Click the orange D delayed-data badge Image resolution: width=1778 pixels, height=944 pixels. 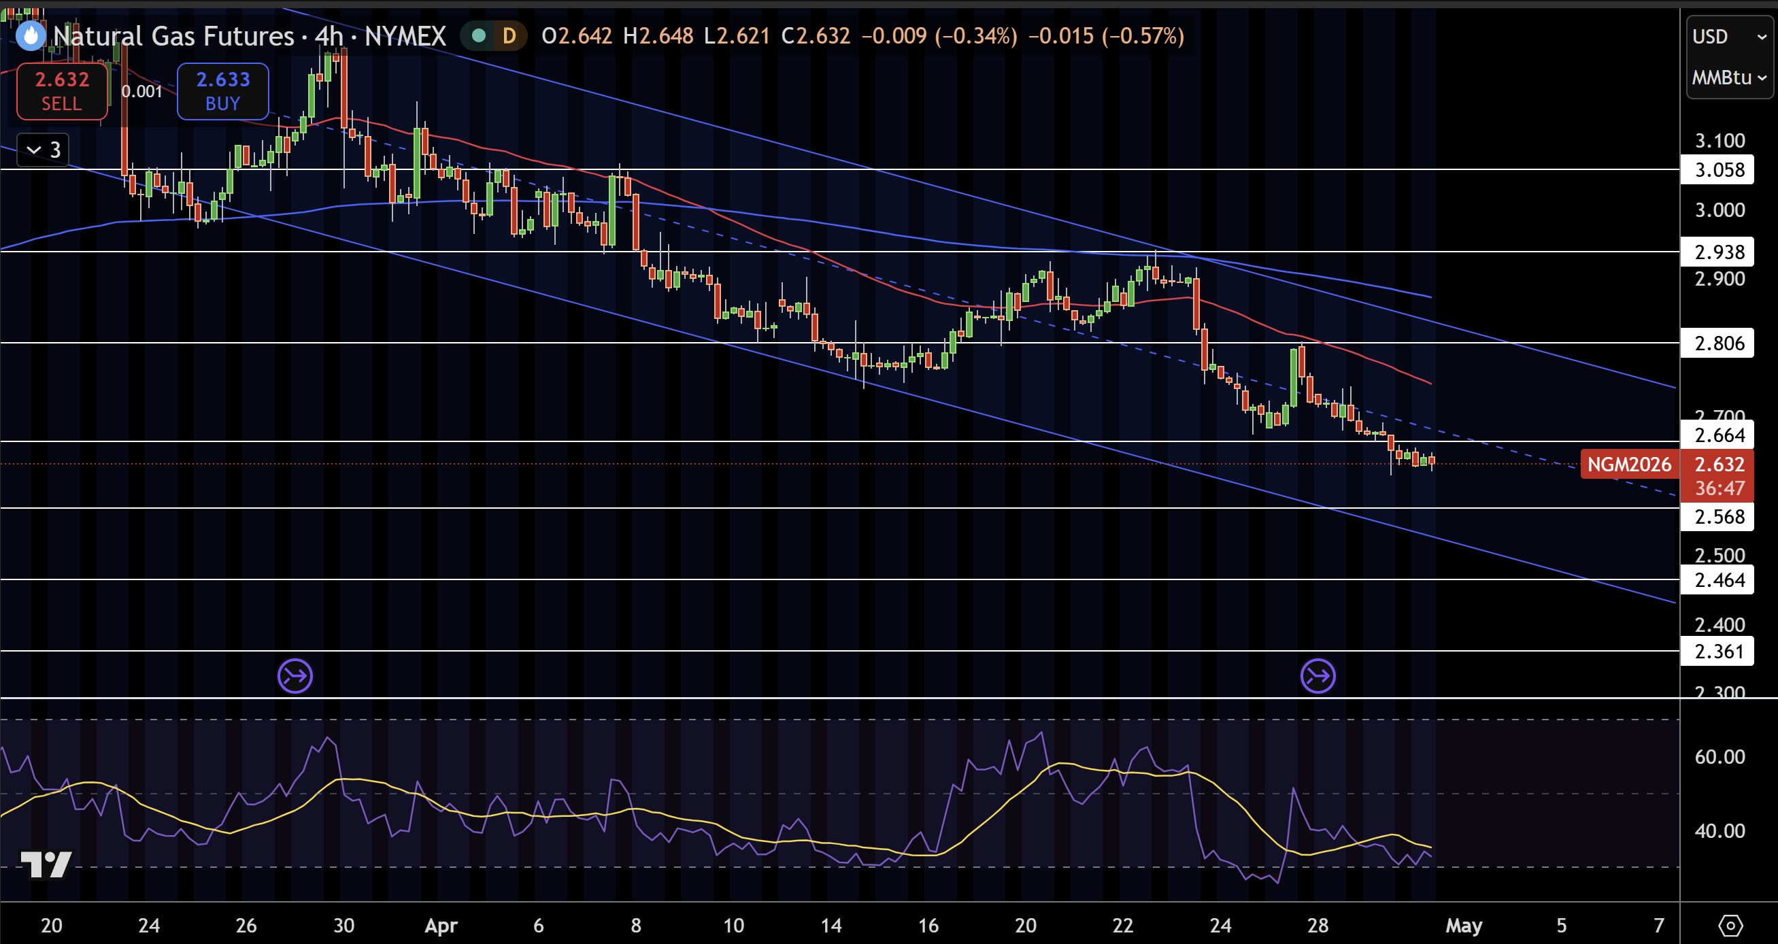coord(509,36)
